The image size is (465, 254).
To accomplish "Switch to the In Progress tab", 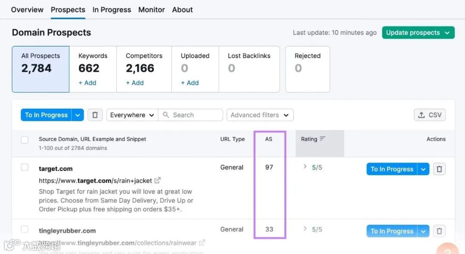I will point(112,9).
